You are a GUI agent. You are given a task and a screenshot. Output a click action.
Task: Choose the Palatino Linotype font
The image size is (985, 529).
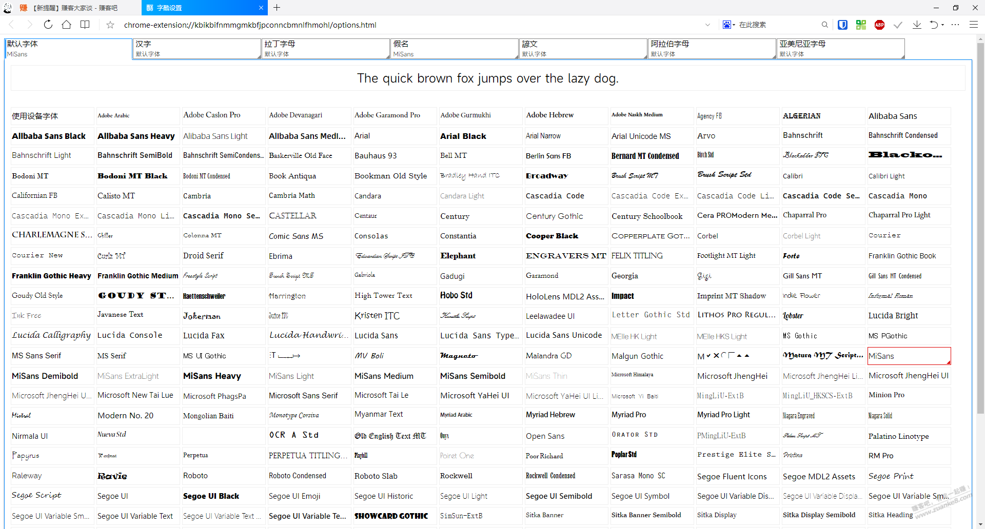pyautogui.click(x=909, y=436)
